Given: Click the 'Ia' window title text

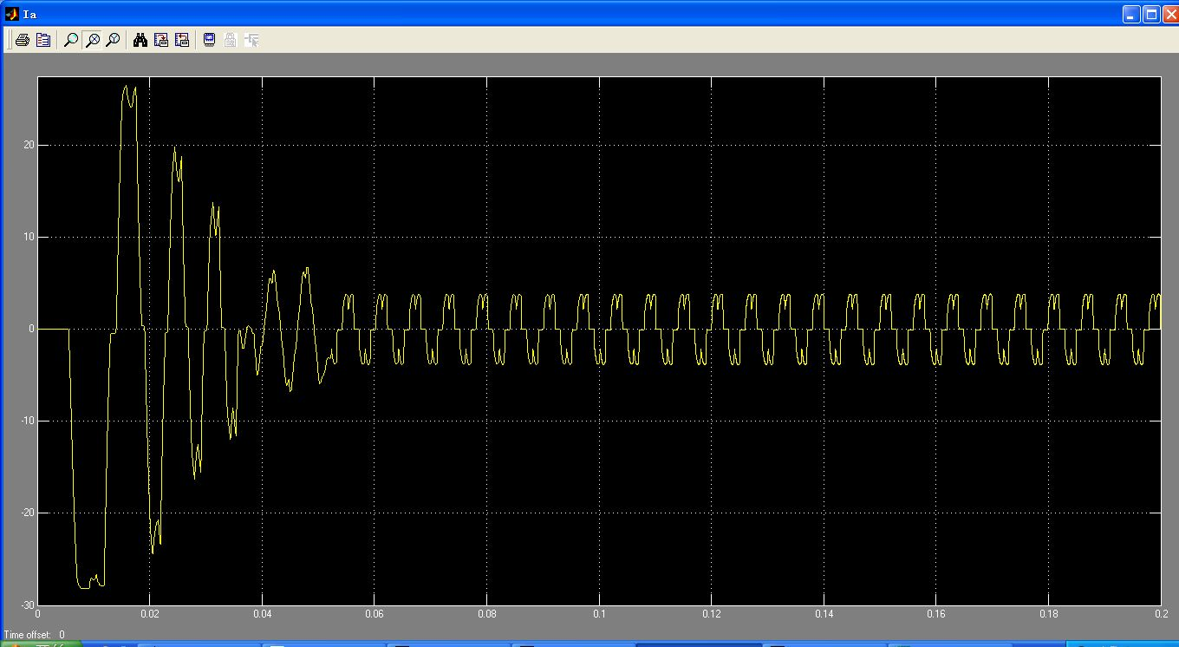Looking at the screenshot, I should [x=29, y=14].
